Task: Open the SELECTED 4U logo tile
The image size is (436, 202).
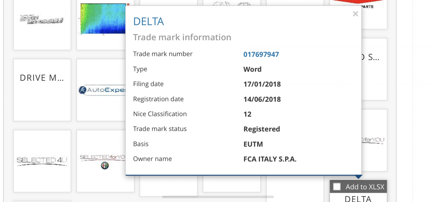Action: 42,161
